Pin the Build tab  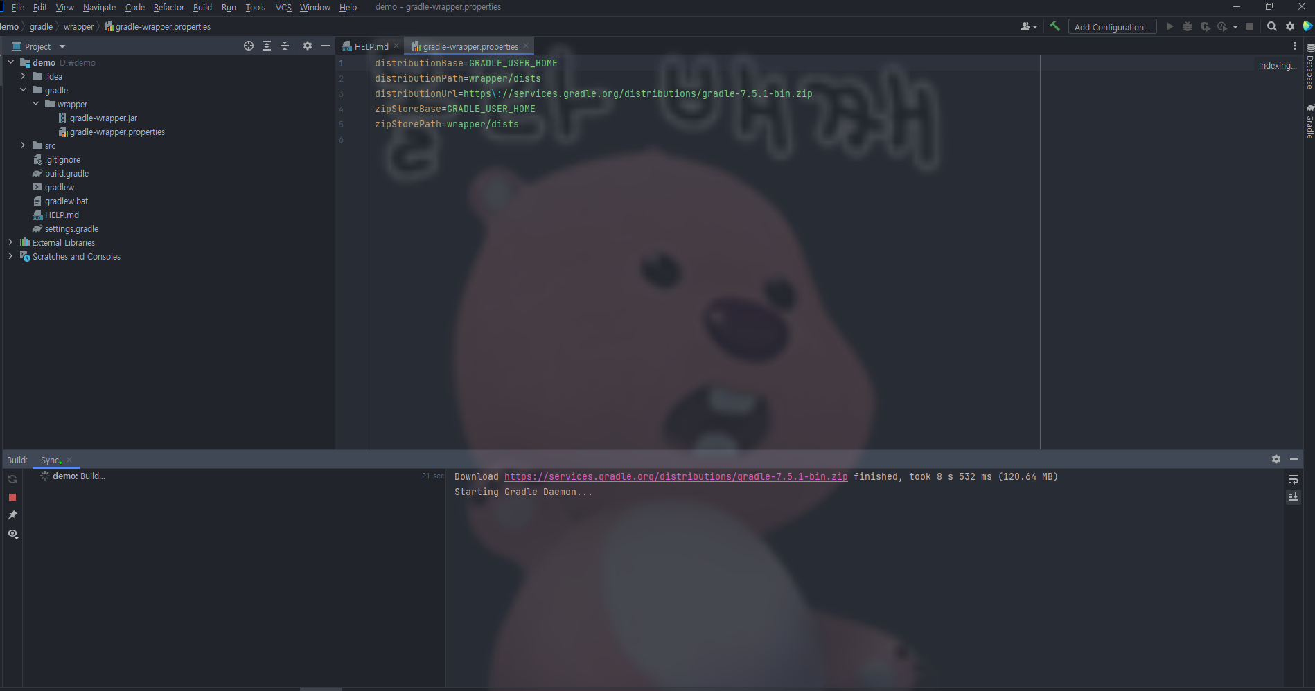coord(12,515)
